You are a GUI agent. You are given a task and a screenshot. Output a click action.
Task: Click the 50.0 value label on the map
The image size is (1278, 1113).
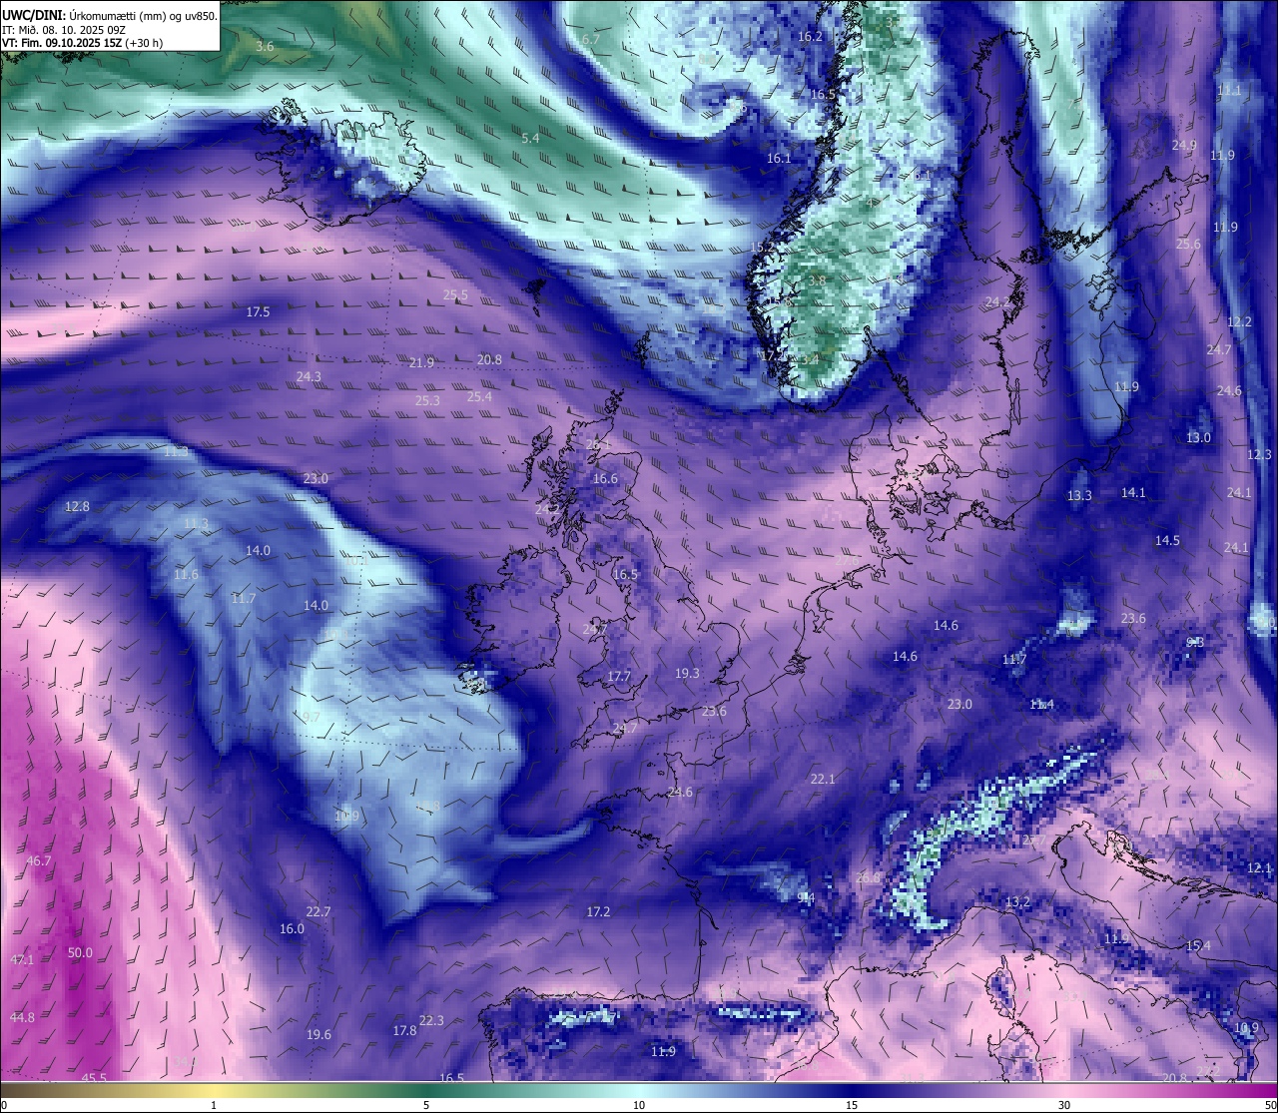pyautogui.click(x=80, y=952)
